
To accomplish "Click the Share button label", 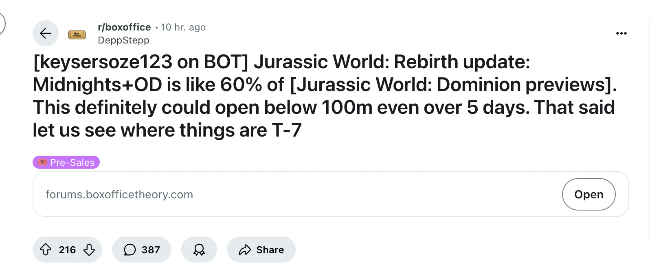I will (270, 250).
